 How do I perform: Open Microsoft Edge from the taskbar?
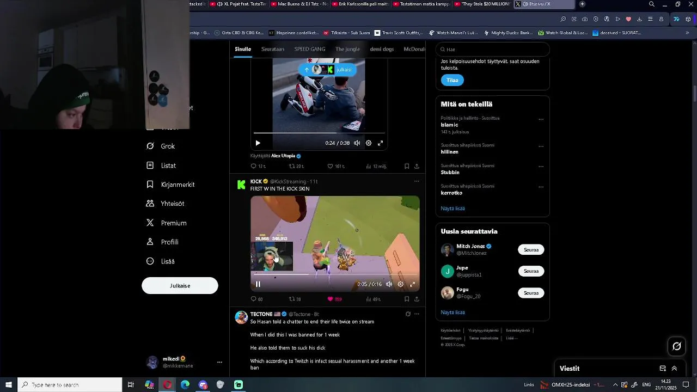tap(185, 385)
